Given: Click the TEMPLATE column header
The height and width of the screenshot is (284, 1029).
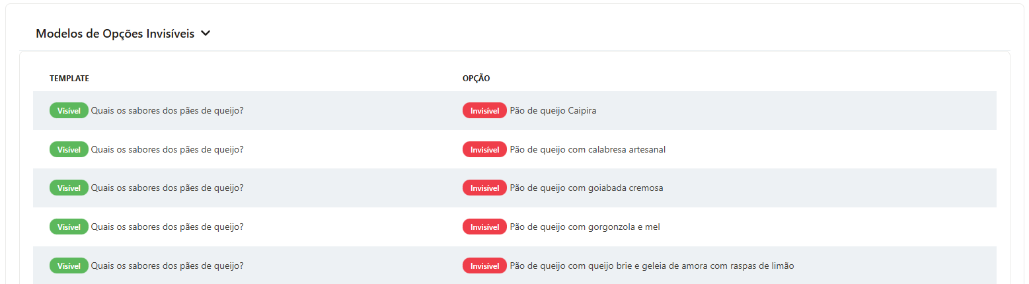Looking at the screenshot, I should (x=69, y=79).
